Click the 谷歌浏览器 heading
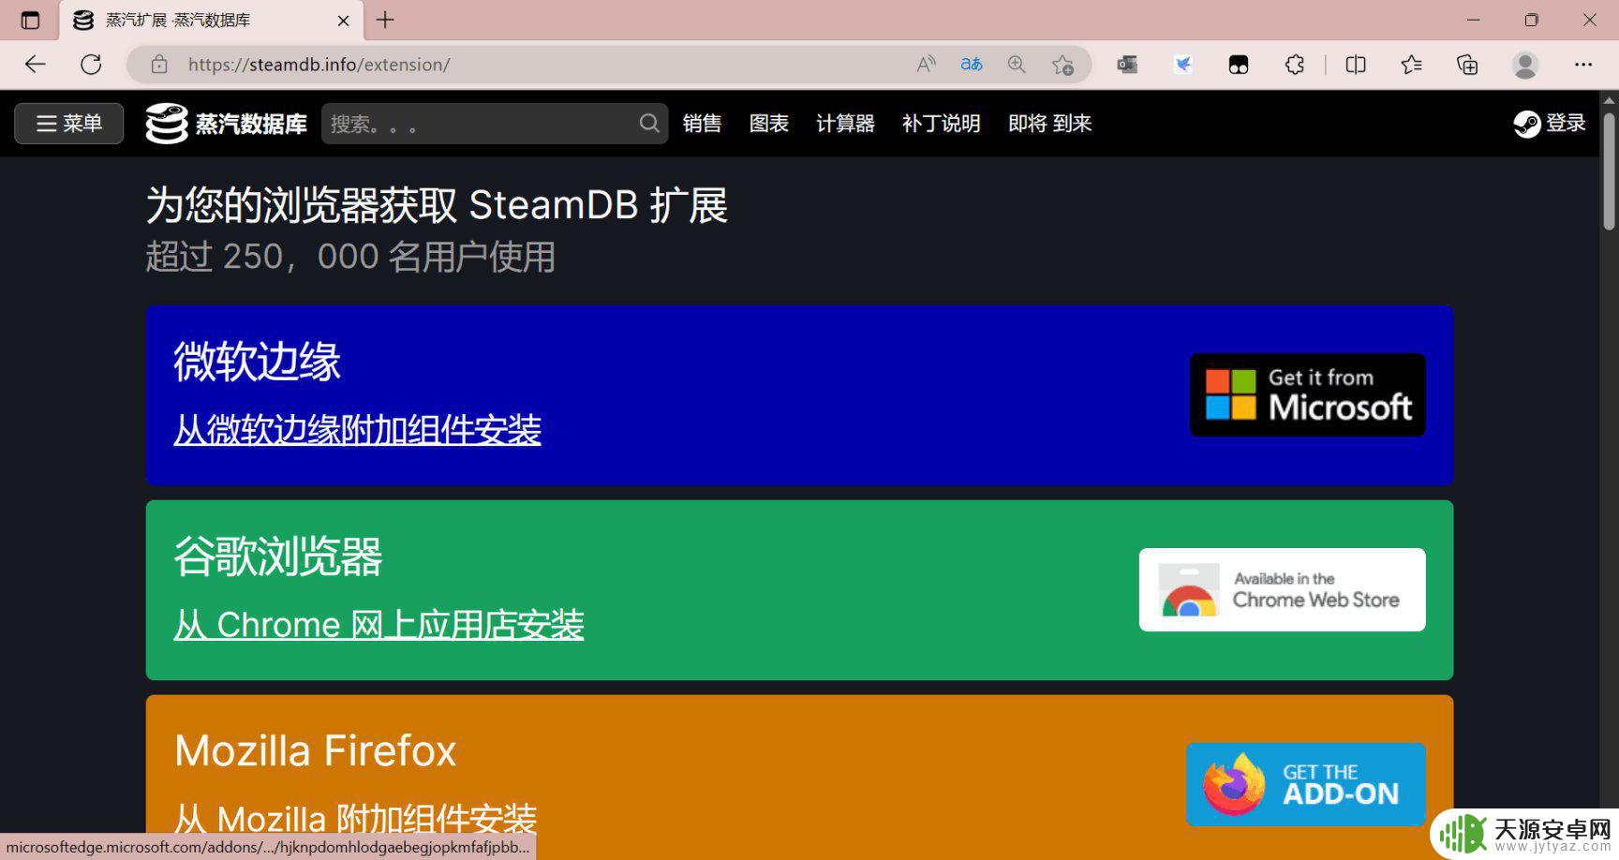Viewport: 1619px width, 860px height. coord(278,556)
